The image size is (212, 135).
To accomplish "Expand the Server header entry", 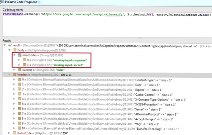I will pyautogui.click(x=14, y=109).
